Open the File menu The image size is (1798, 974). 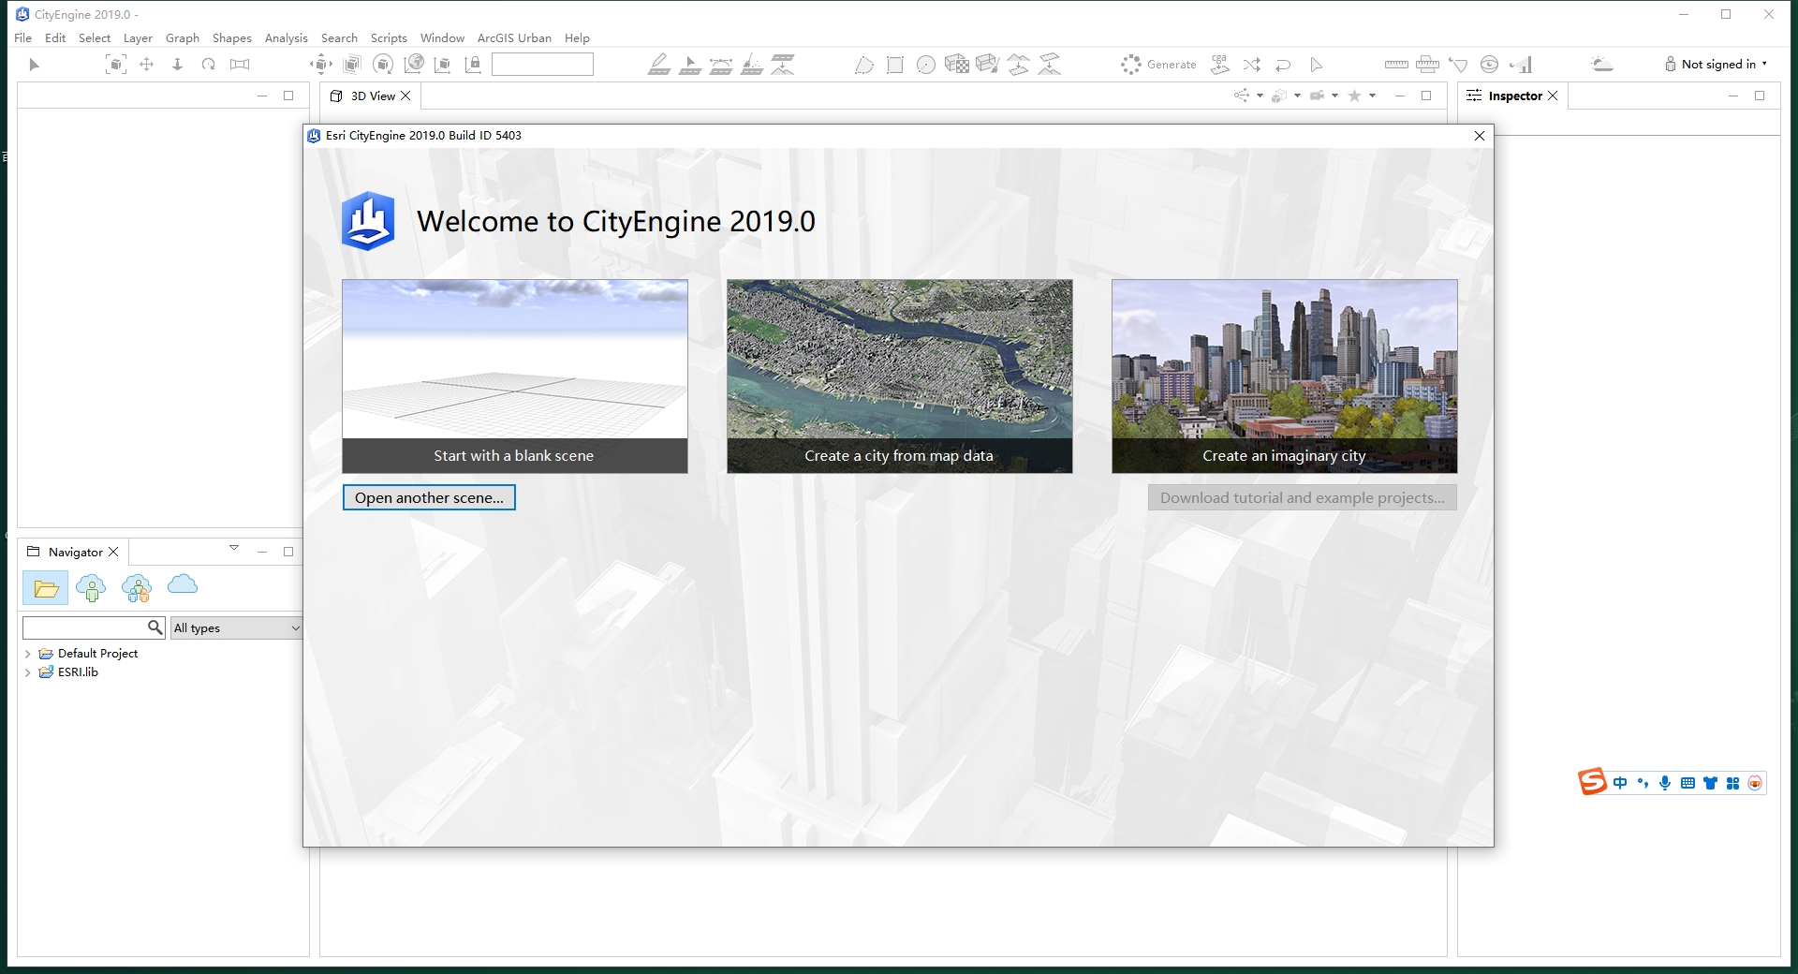(x=22, y=38)
